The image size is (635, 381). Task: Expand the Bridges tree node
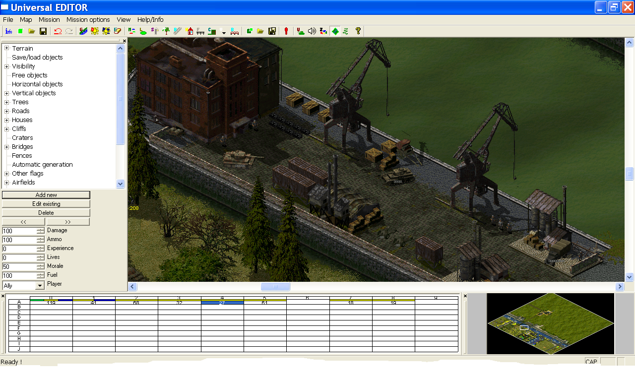[x=7, y=146]
